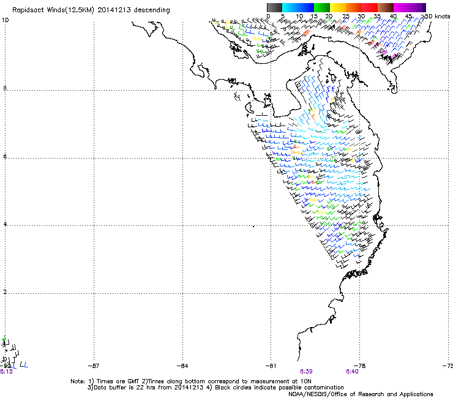Click the latitude label '8'
The image size is (453, 398).
pyautogui.click(x=5, y=88)
